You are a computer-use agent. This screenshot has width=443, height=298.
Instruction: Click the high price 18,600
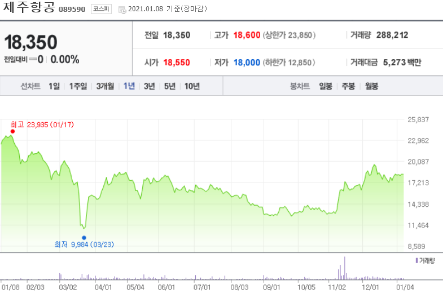tap(247, 35)
